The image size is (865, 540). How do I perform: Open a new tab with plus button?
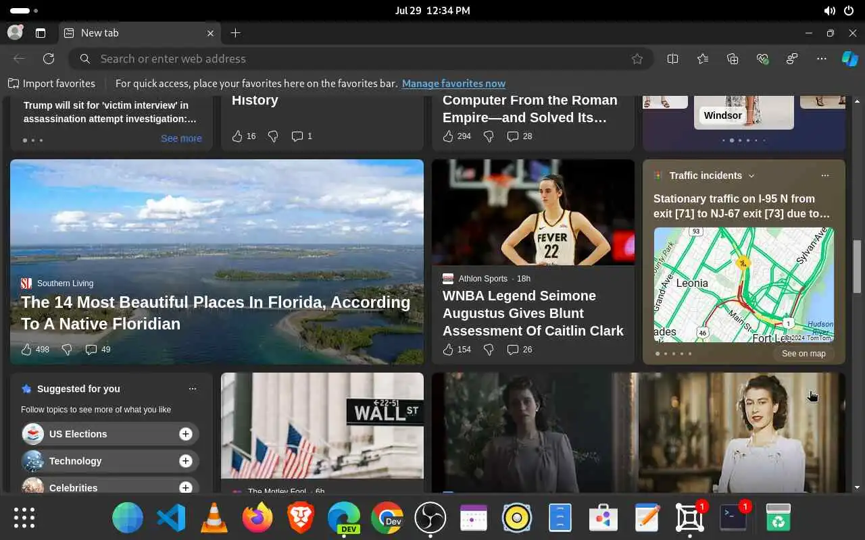(x=235, y=33)
